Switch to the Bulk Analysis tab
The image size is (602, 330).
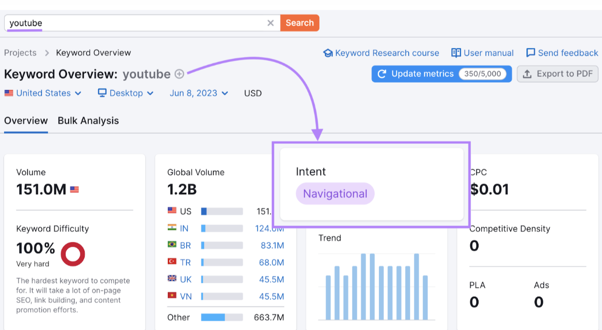88,120
